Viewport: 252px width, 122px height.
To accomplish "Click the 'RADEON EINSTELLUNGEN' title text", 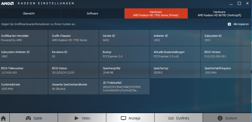I will click(x=46, y=3).
